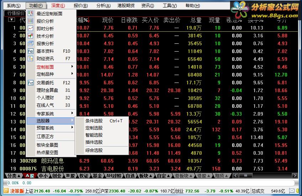
Task: Switch to the 权证 bottom tab
Action: [x=84, y=176]
